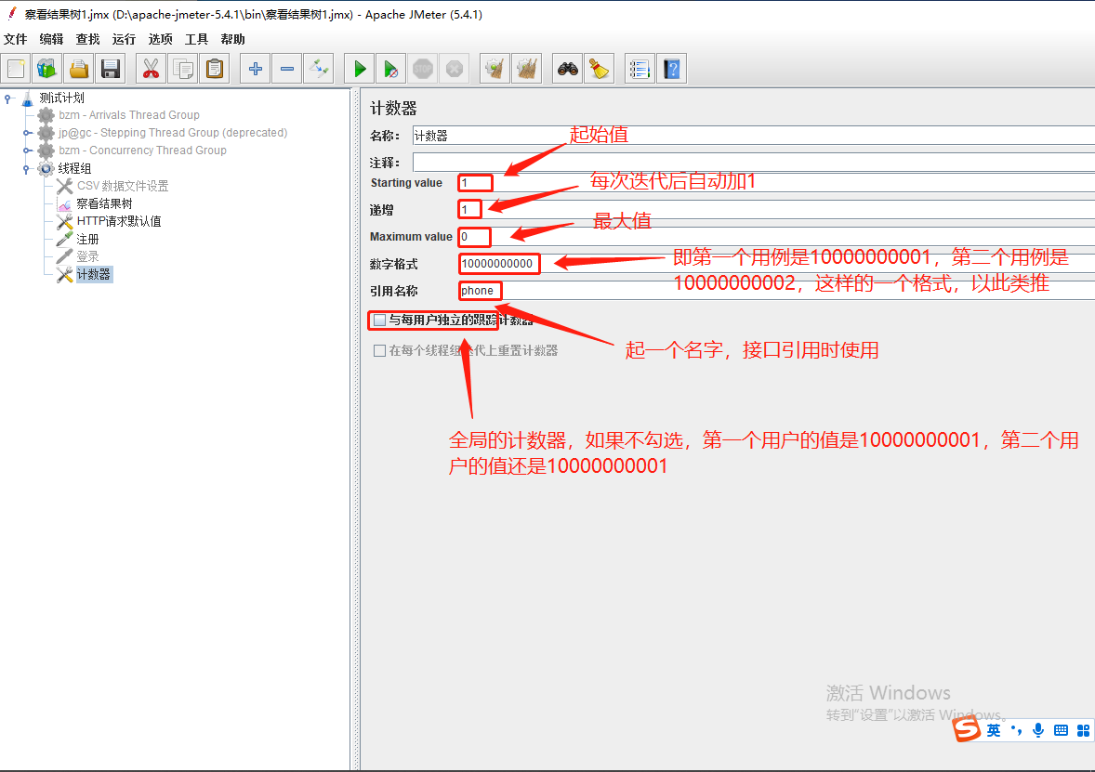Click the Clear results broom icon
1095x772 pixels.
point(495,69)
